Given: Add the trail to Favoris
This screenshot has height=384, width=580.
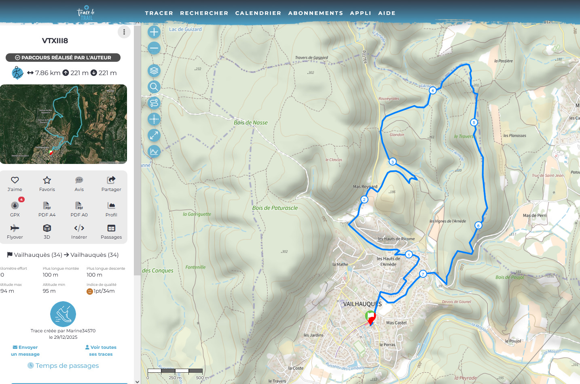Looking at the screenshot, I should (47, 184).
